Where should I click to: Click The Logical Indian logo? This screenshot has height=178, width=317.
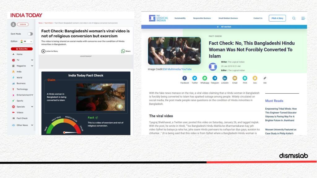click(x=158, y=18)
